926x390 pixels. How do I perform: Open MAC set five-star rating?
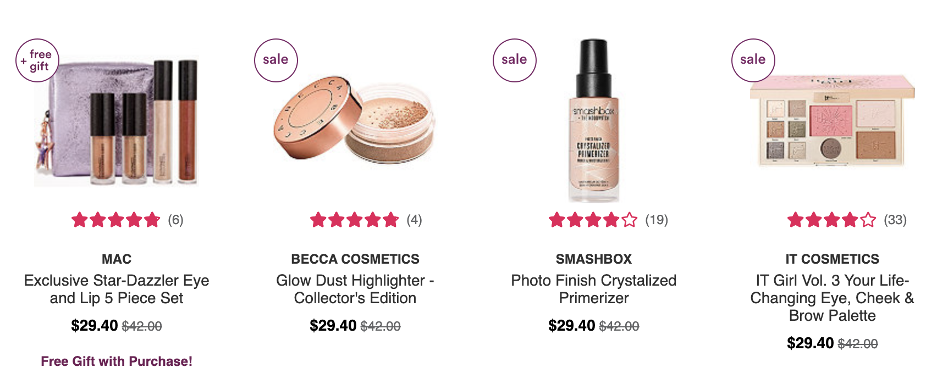pos(116,220)
